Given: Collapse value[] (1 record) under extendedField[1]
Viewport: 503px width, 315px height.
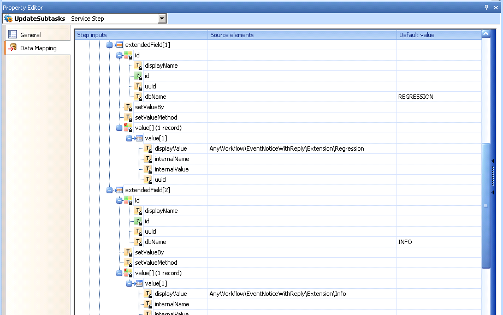Looking at the screenshot, I should tap(120, 128).
